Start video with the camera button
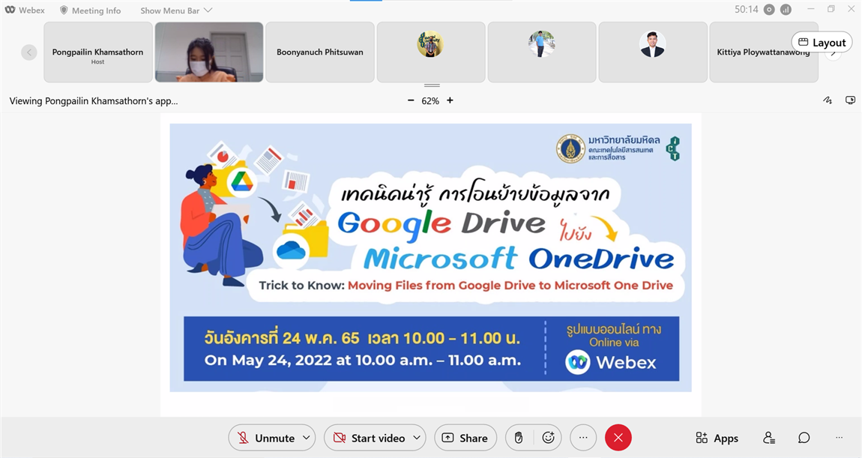 (370, 438)
